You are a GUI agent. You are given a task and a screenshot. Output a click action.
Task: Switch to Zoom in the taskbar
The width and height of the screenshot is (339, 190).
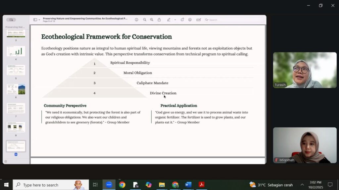point(109,185)
